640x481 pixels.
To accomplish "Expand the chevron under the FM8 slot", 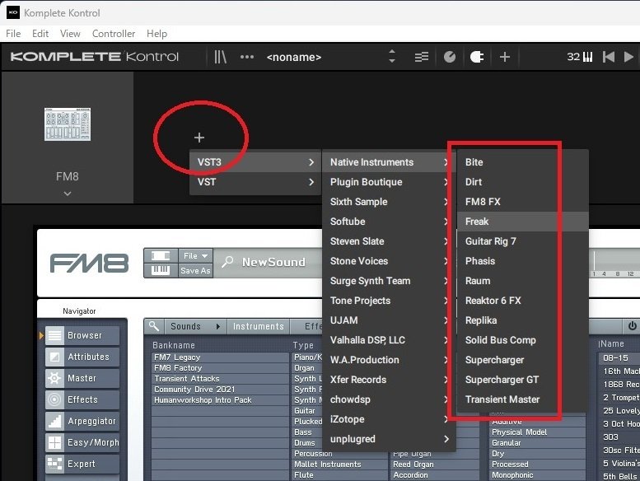I will [68, 194].
